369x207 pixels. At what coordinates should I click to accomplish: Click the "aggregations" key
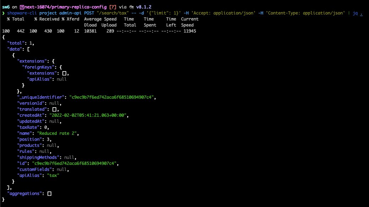point(25,194)
